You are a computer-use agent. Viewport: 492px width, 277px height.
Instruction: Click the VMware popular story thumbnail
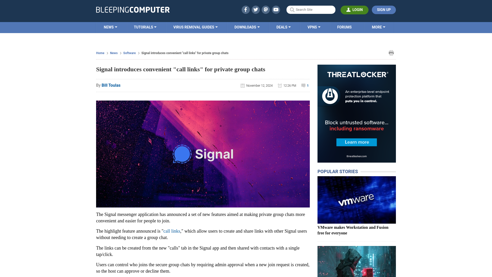point(356,200)
